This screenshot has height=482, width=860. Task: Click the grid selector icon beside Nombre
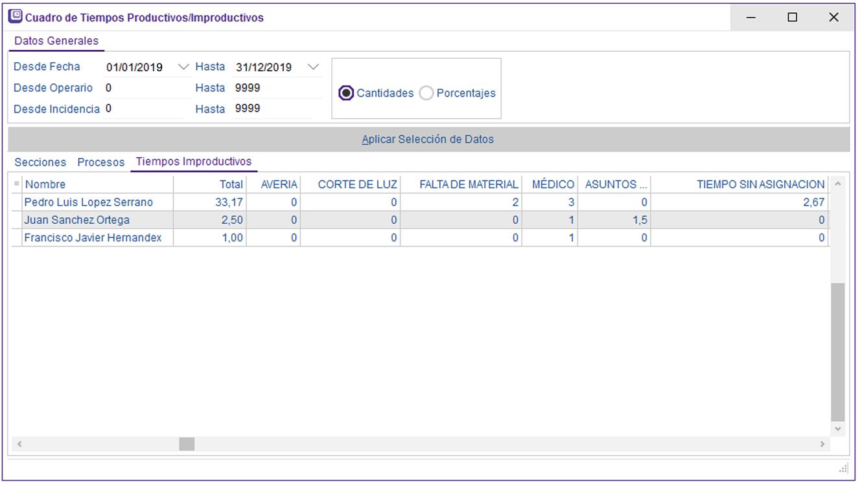[17, 184]
